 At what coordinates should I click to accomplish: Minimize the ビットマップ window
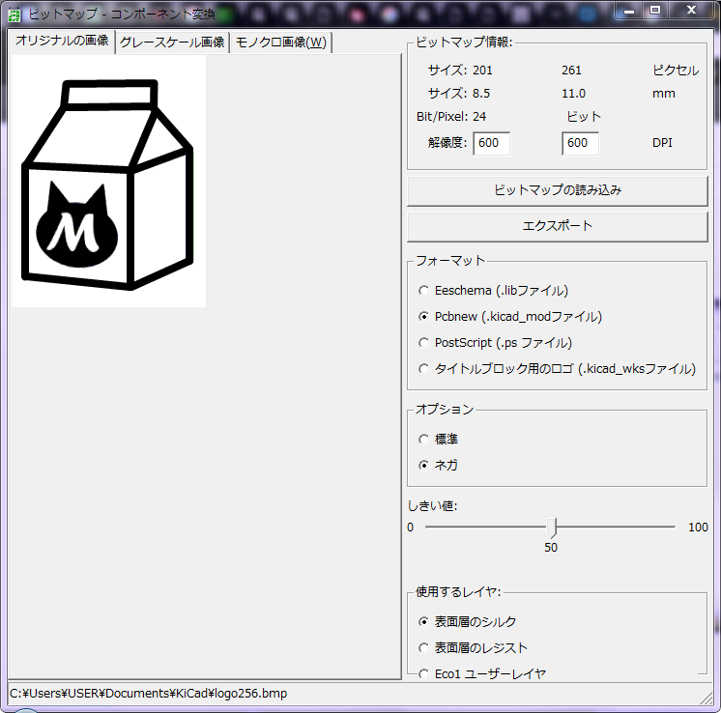coord(629,11)
